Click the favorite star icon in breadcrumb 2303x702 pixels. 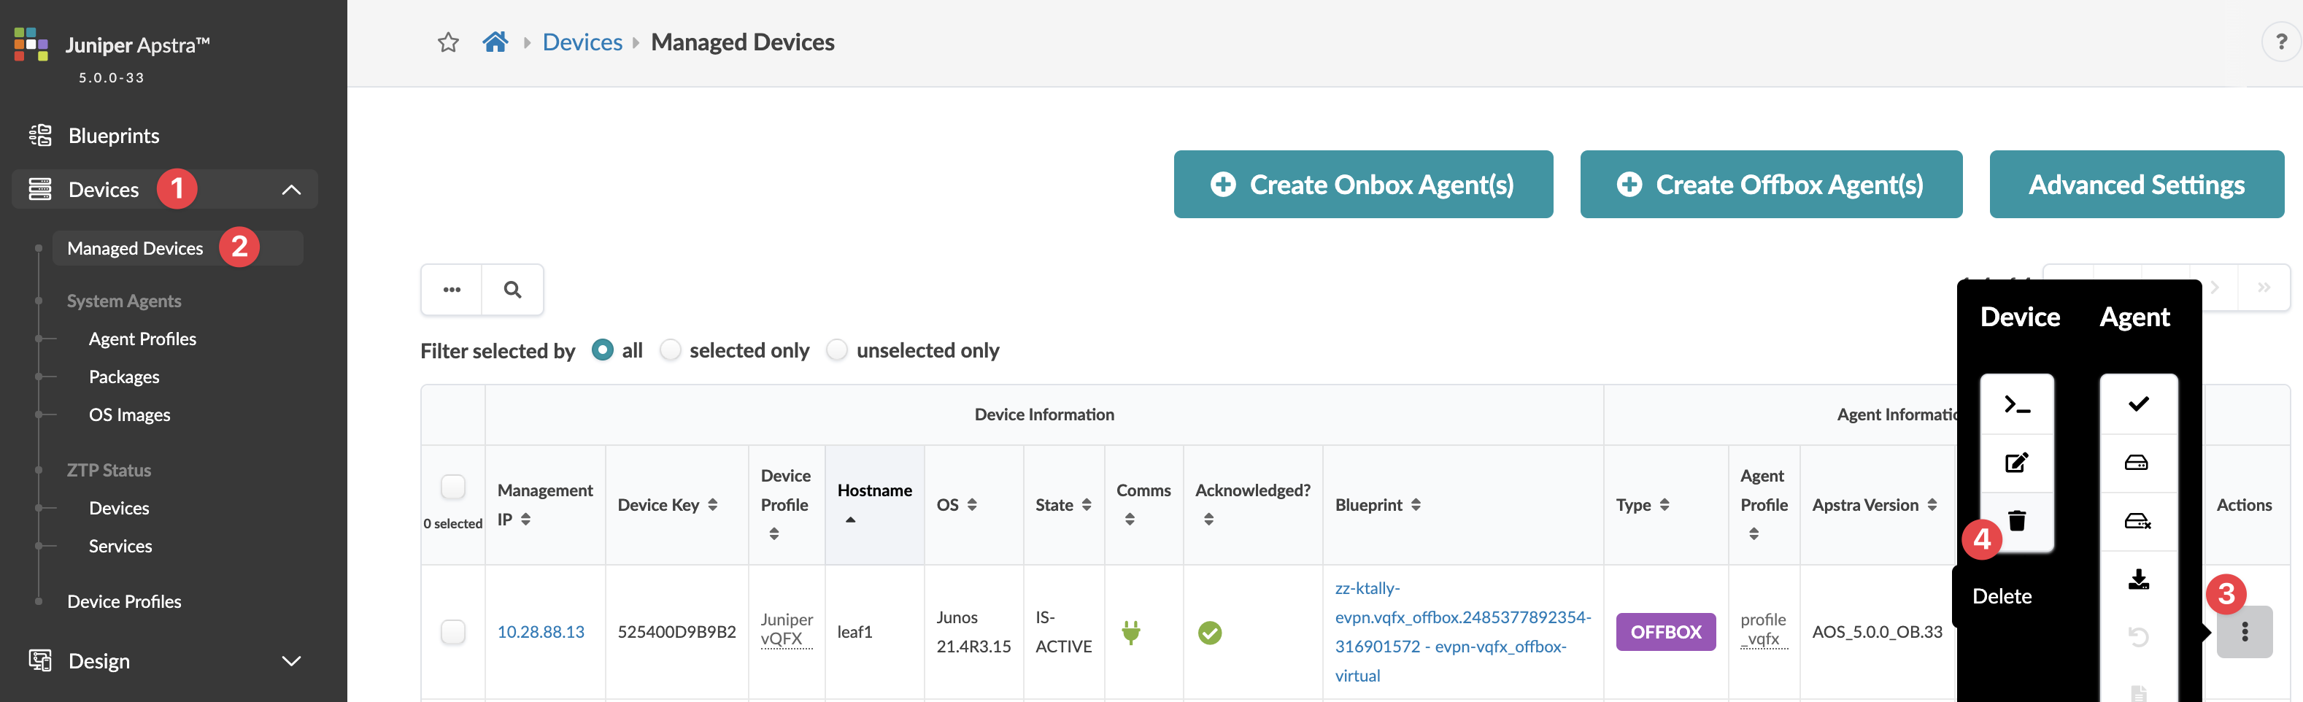click(448, 42)
